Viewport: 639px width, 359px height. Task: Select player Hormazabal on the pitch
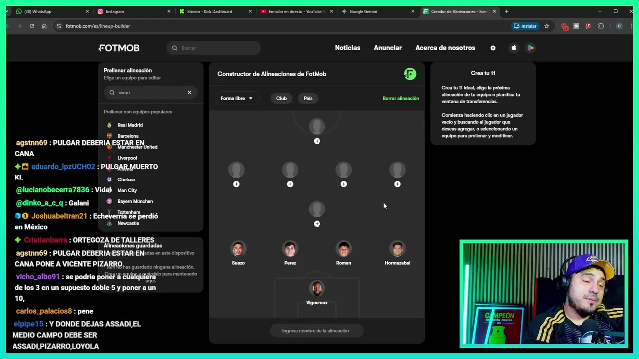pos(397,253)
